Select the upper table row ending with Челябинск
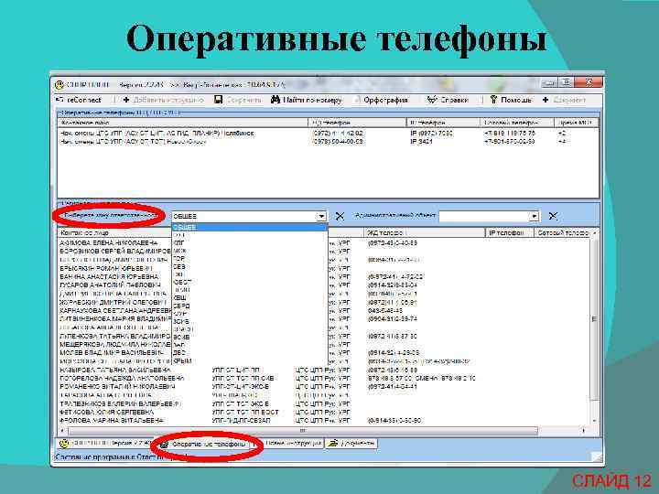659x494 pixels. click(328, 133)
